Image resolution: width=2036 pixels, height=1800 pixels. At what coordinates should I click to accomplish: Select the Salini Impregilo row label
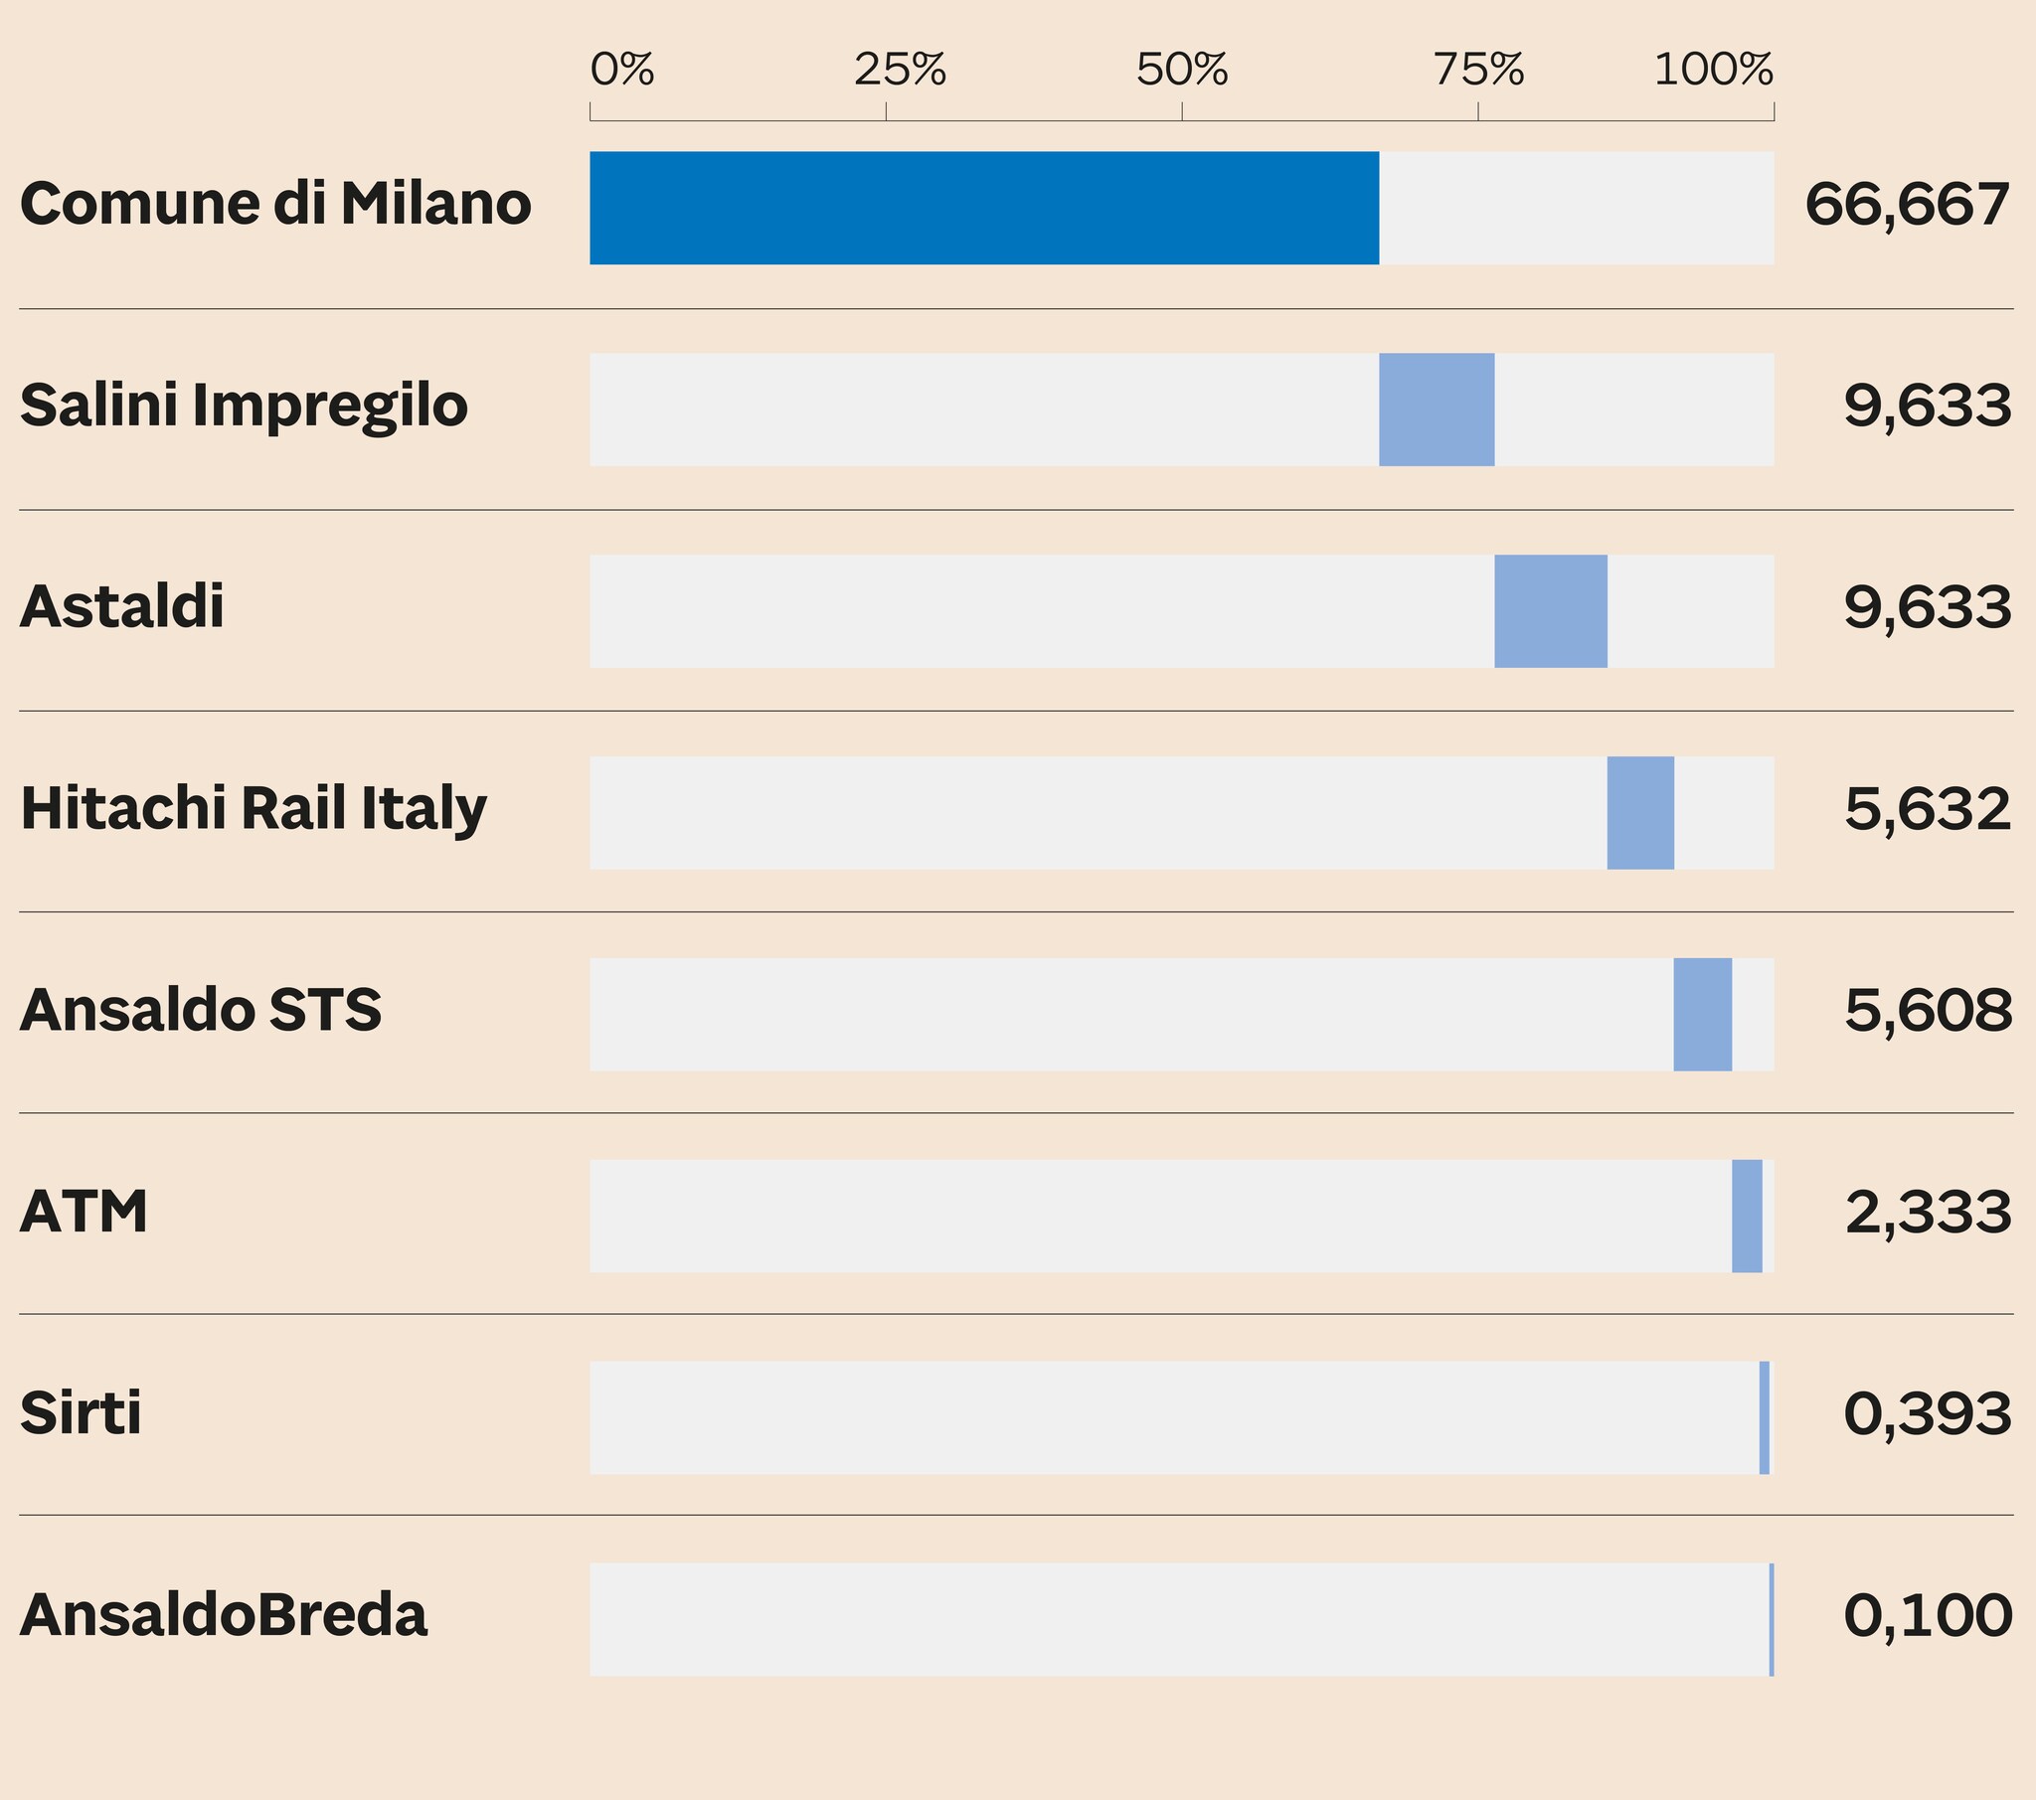244,407
